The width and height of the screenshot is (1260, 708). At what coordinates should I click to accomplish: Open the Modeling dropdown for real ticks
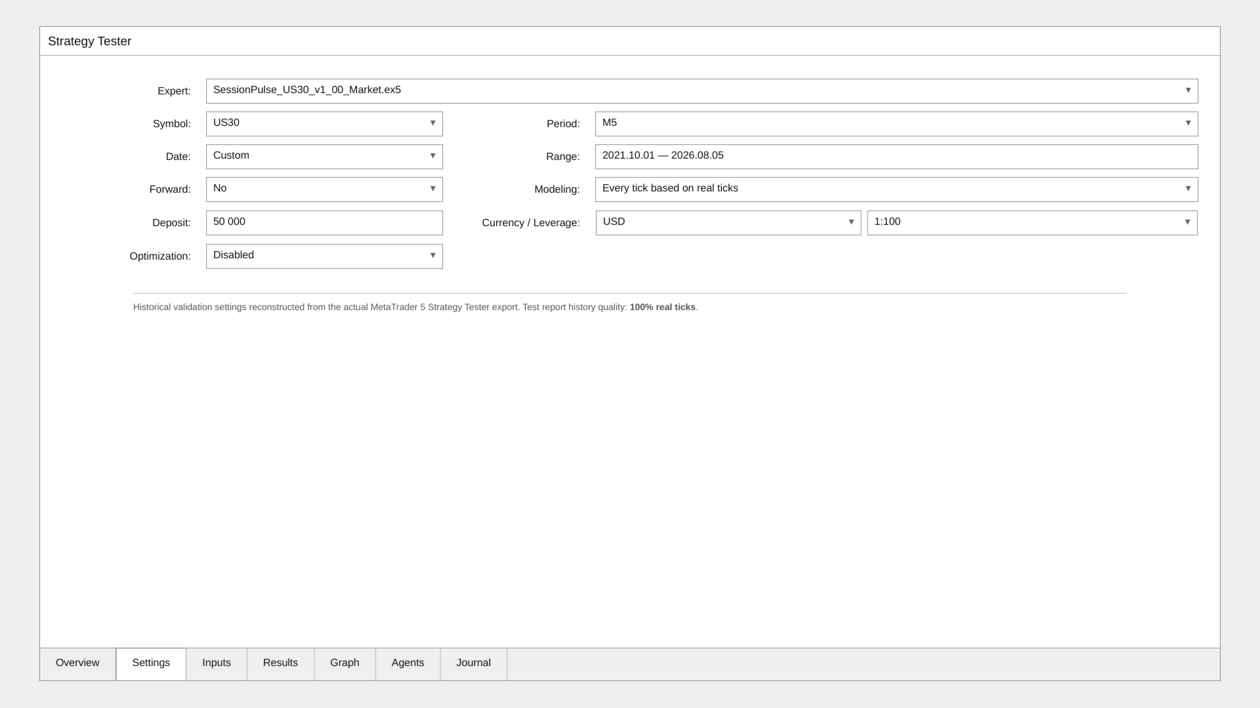(896, 189)
